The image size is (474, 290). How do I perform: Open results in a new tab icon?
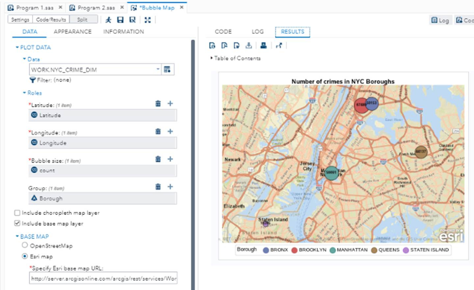point(279,45)
